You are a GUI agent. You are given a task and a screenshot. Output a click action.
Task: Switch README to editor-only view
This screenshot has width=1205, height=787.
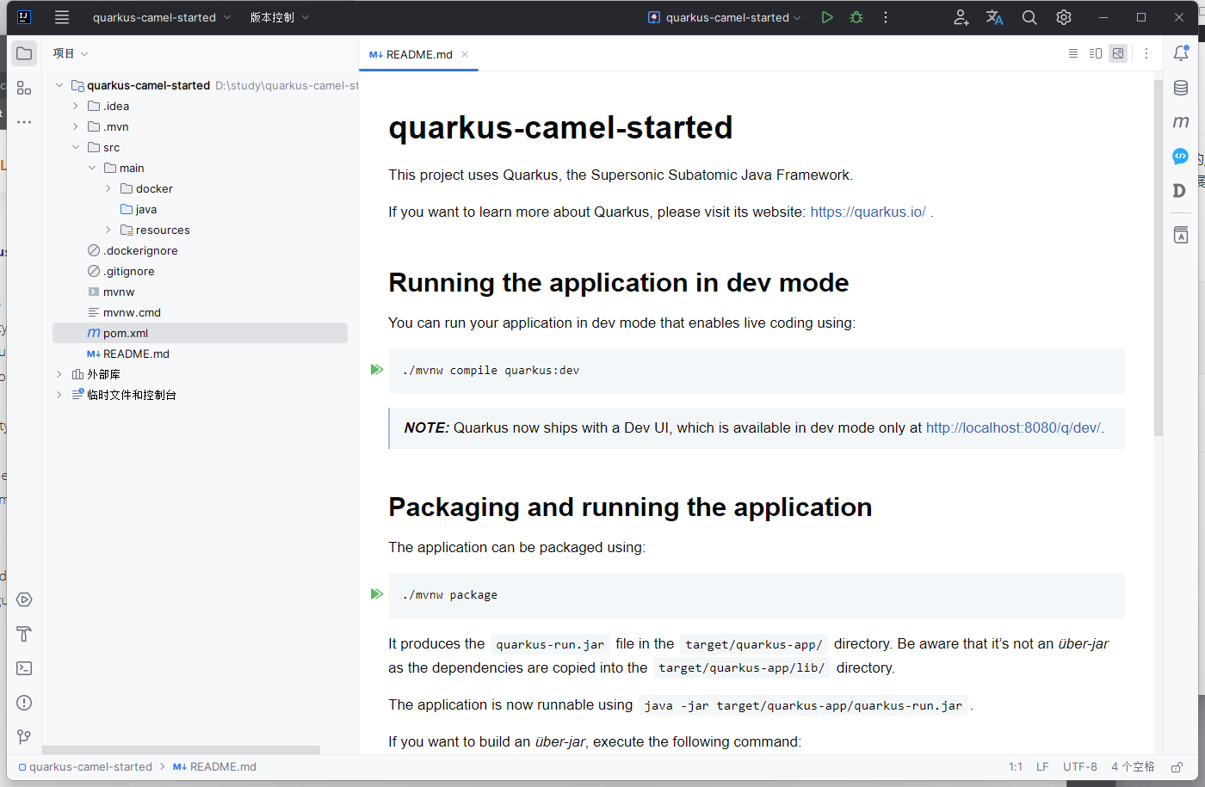[x=1072, y=53]
